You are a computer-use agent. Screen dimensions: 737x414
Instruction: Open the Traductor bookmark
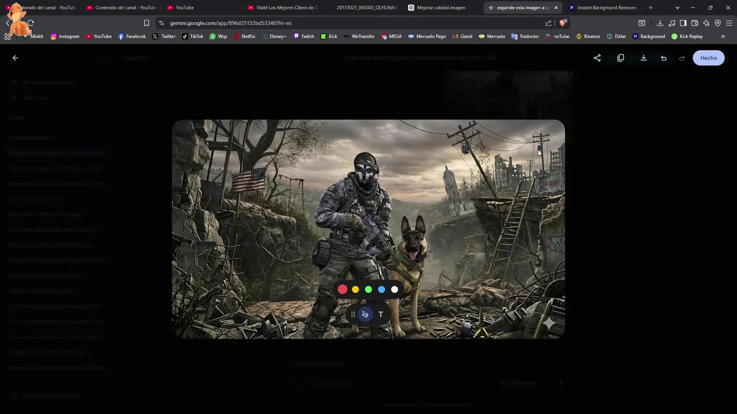[x=525, y=36]
